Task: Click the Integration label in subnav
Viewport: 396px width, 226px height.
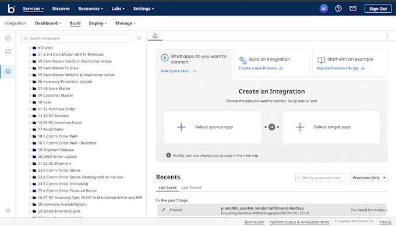Action: pos(15,23)
